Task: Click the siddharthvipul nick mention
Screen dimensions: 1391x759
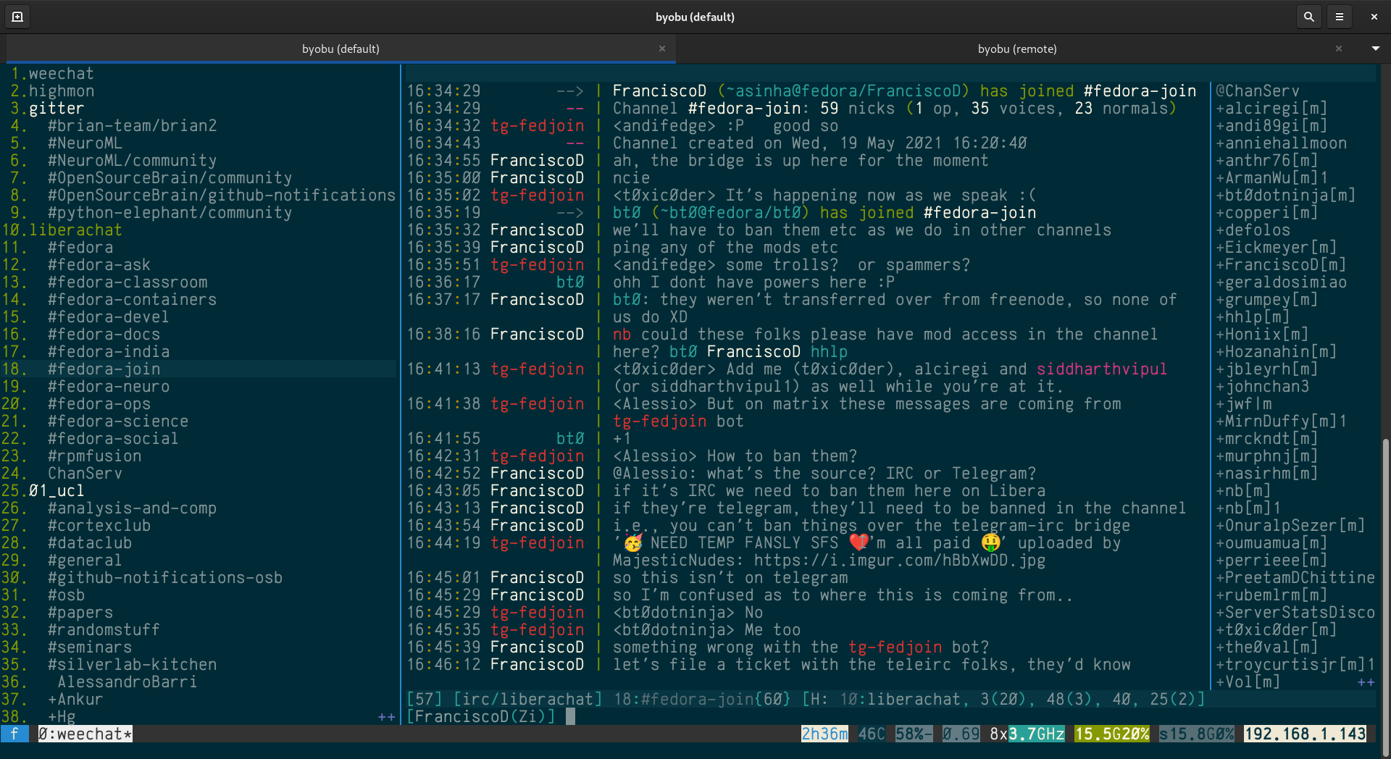Action: (1102, 369)
